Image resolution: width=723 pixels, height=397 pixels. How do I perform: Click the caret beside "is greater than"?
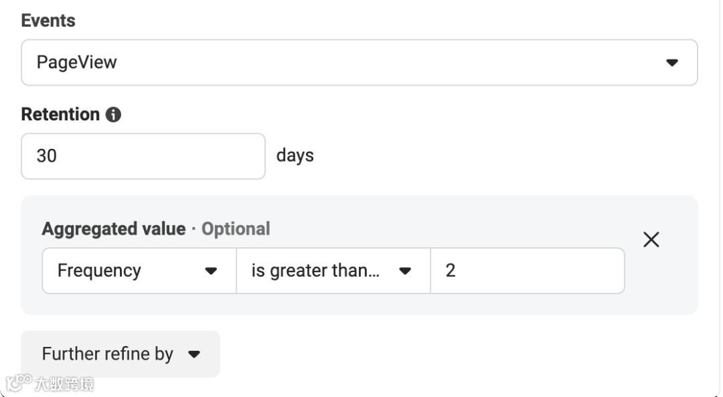click(x=405, y=271)
